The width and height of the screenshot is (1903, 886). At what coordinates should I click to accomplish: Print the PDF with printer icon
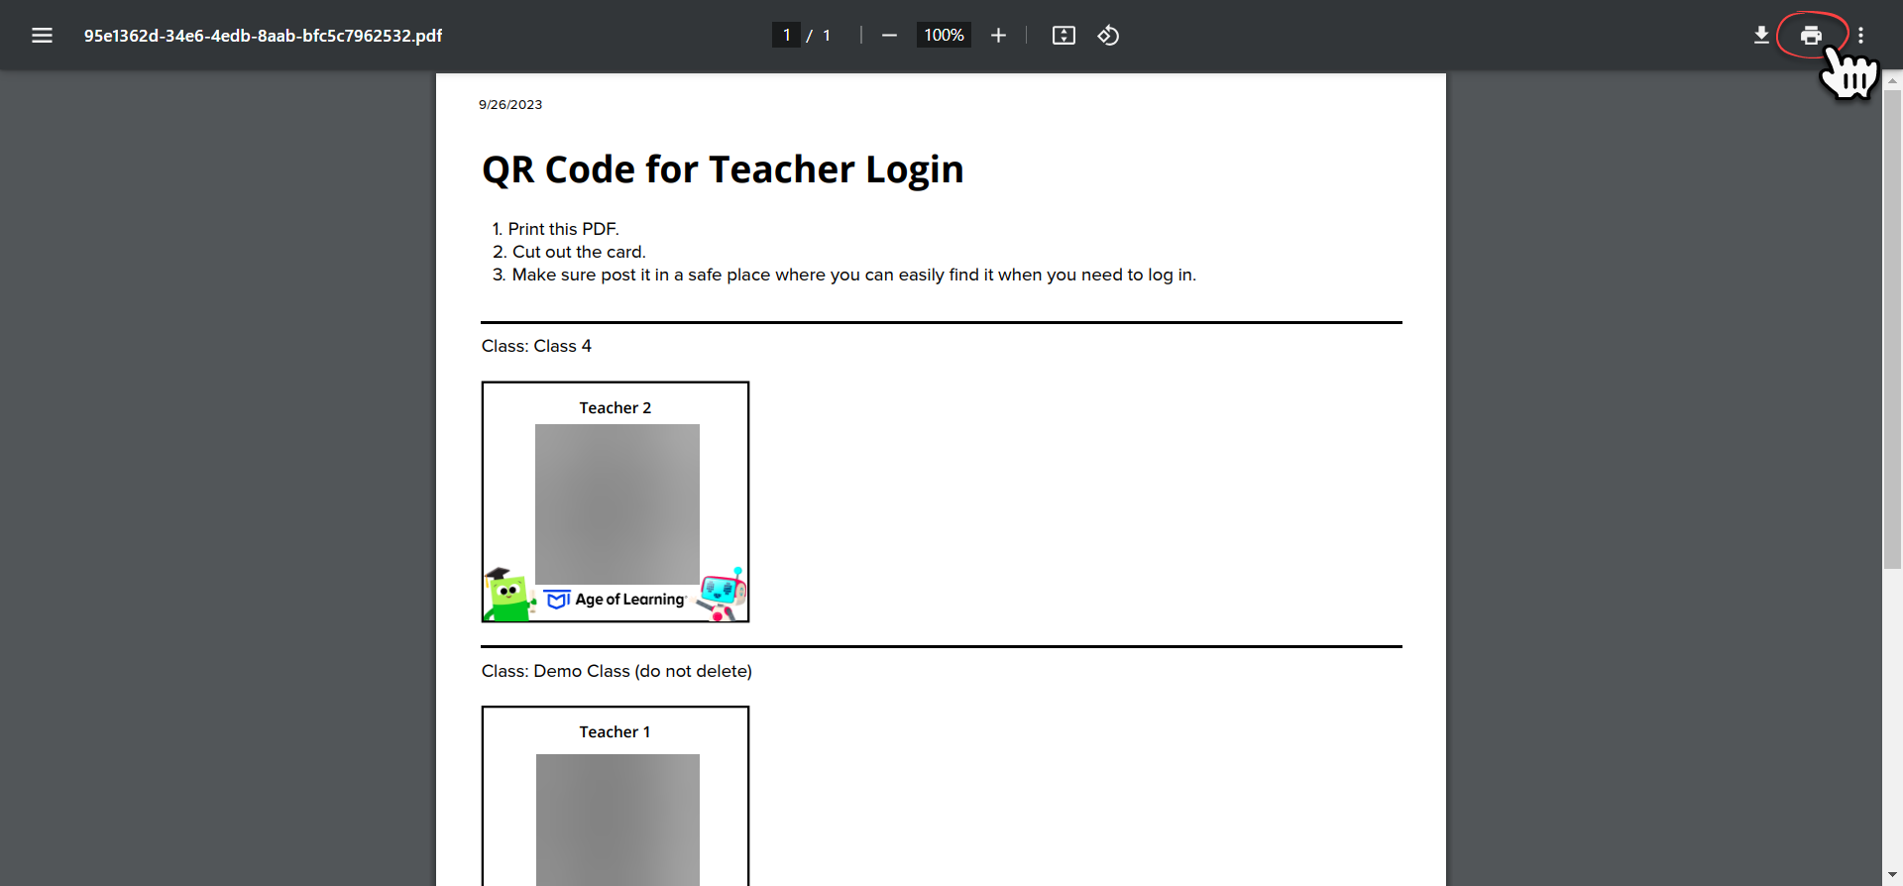(1811, 36)
